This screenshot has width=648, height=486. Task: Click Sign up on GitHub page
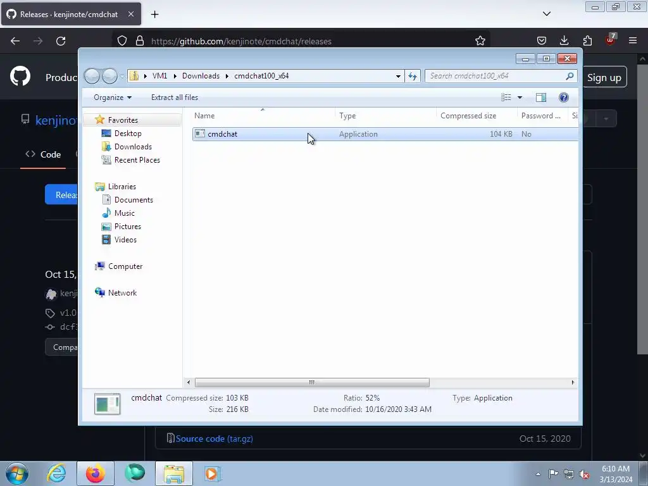coord(604,78)
